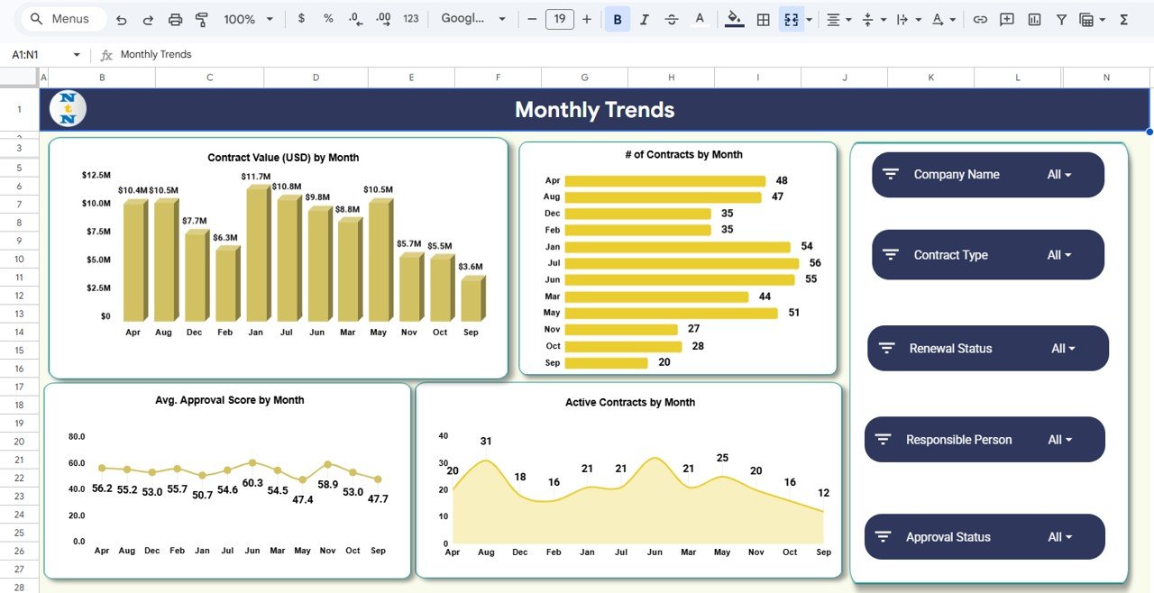Open the Menus button

click(x=61, y=18)
